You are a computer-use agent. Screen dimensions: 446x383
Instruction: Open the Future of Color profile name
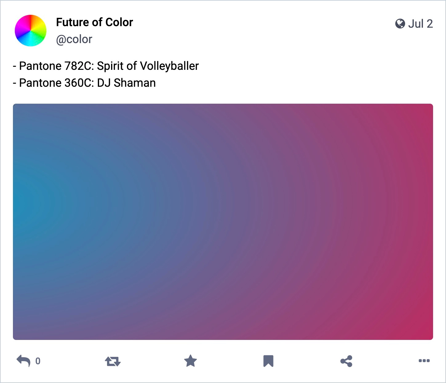tap(94, 22)
